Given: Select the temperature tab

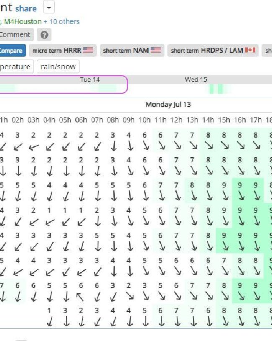Looking at the screenshot, I should (x=15, y=67).
